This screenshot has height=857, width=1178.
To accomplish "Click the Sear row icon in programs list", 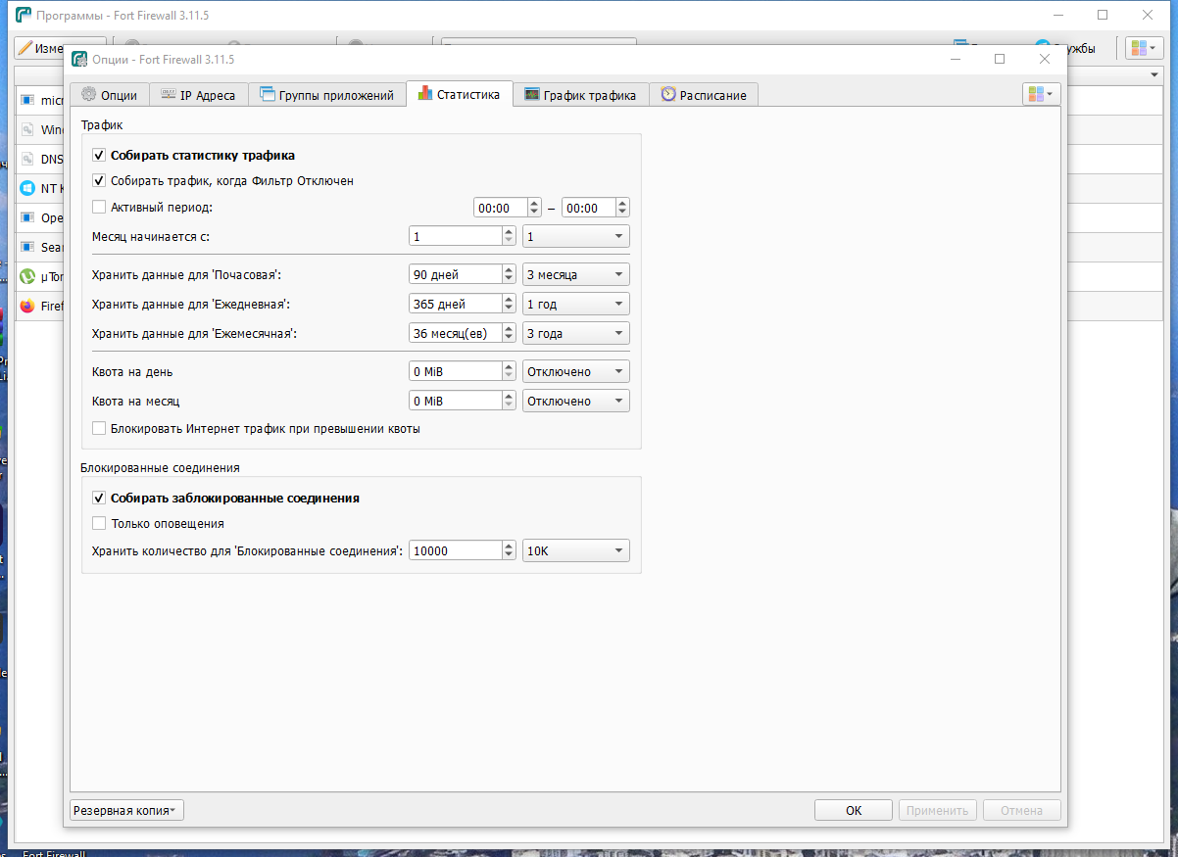I will pyautogui.click(x=27, y=247).
